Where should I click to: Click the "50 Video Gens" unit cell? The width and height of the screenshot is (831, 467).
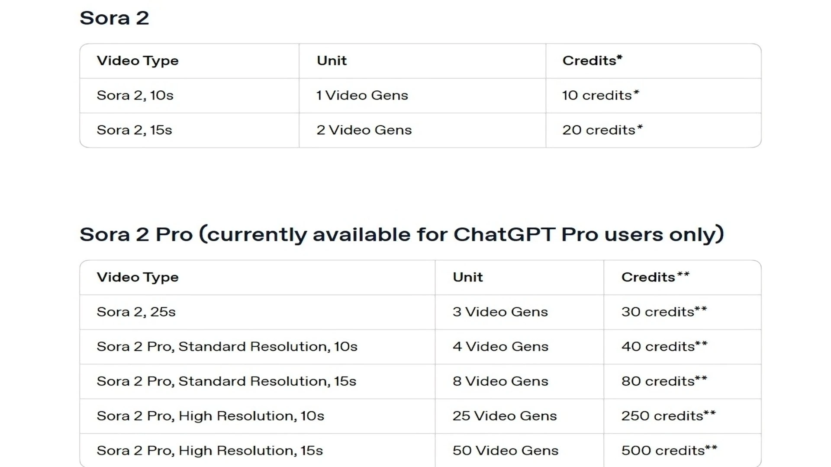pos(506,450)
